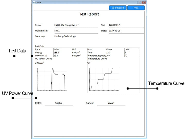Click the Device name field
The width and height of the screenshot is (187, 139).
point(76,25)
